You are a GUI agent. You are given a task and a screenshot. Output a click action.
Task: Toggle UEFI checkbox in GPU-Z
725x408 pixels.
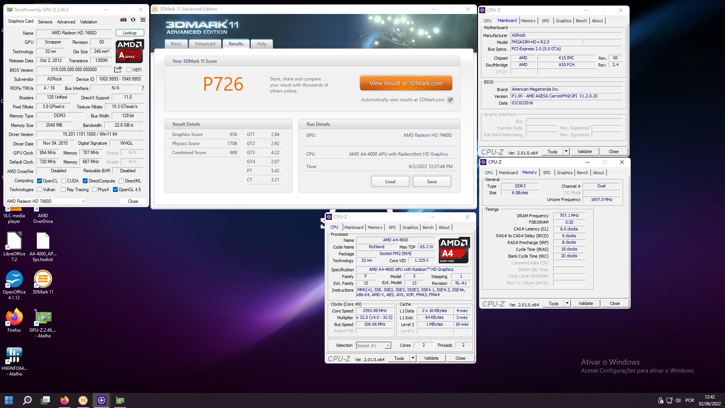point(129,70)
